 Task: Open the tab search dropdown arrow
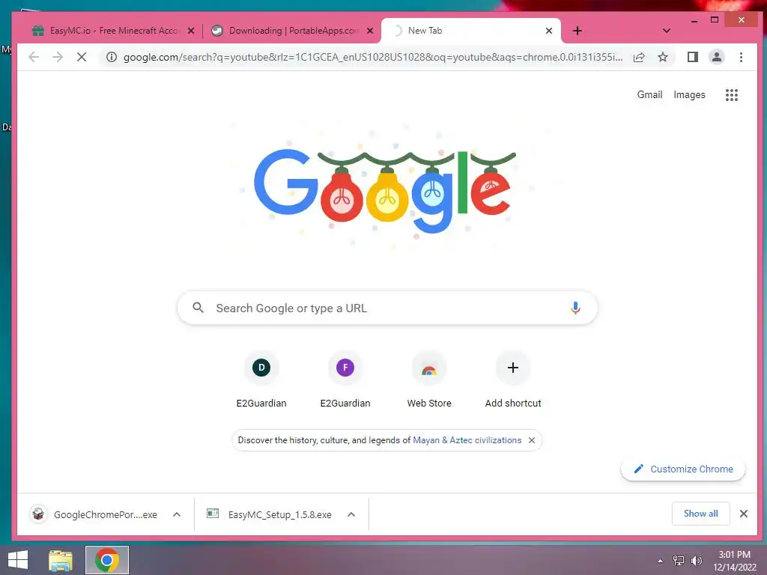pos(666,31)
